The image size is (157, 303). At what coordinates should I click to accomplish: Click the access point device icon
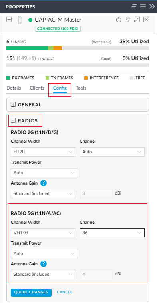coord(19,20)
